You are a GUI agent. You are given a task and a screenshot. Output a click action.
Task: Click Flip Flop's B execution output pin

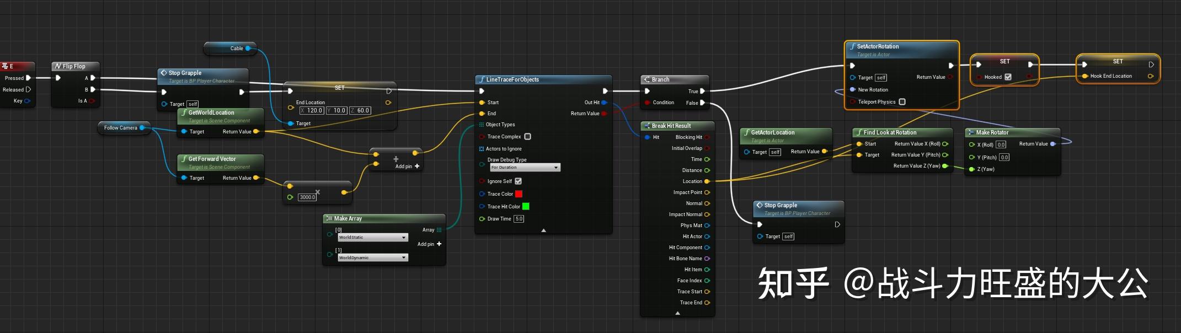(93, 89)
